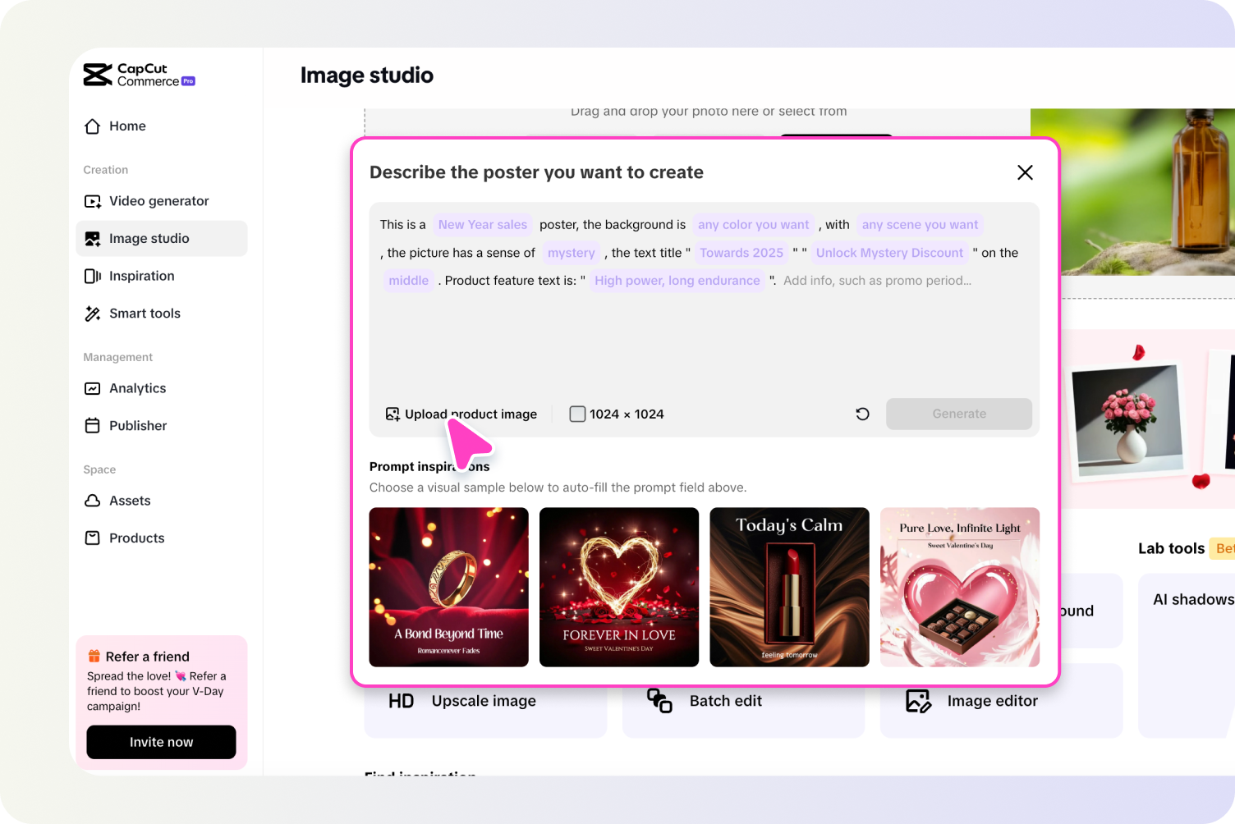Select Image studio in the sidebar
Screen dimensions: 1235x824
click(x=162, y=239)
